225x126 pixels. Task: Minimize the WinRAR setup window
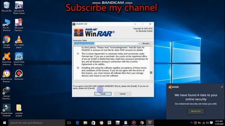click(x=135, y=24)
